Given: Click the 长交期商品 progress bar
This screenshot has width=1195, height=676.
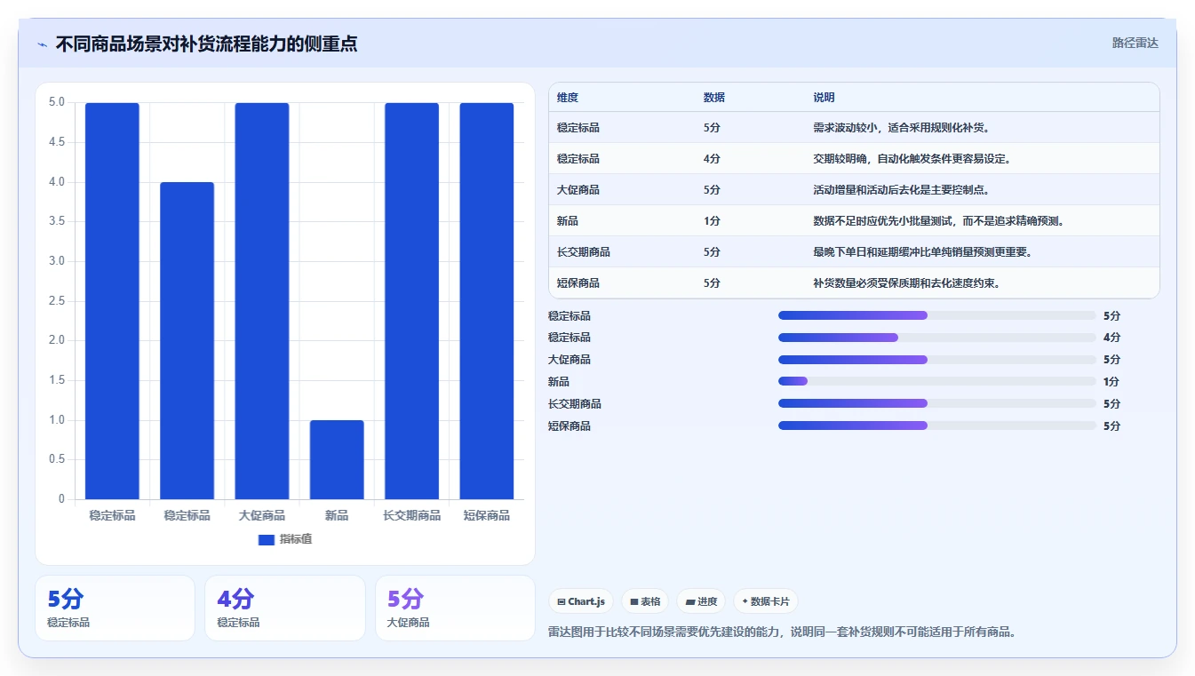Looking at the screenshot, I should click(937, 403).
